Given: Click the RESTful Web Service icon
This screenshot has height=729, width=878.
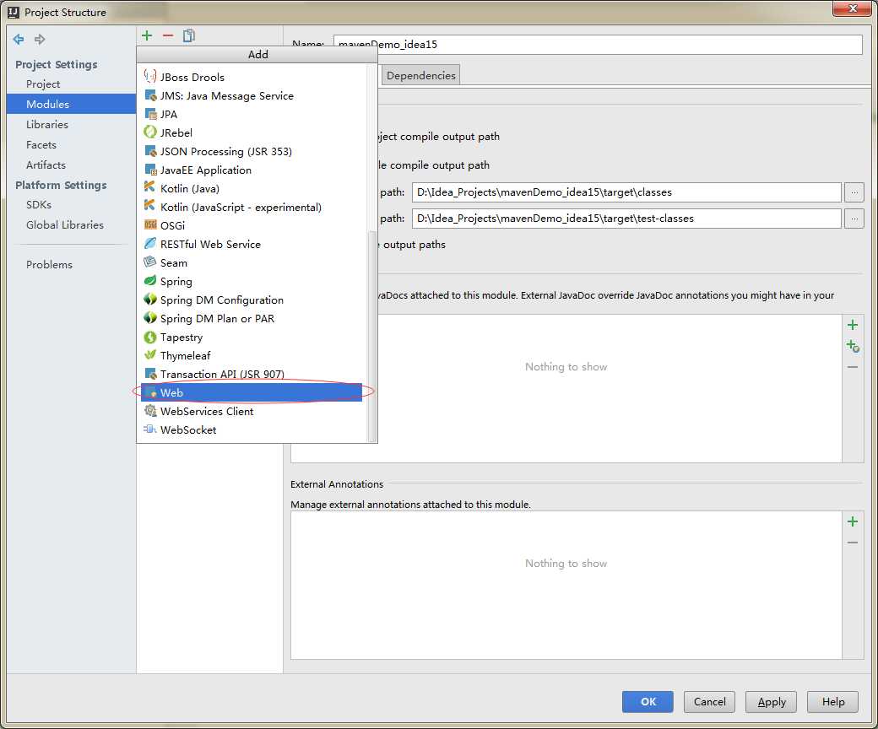Looking at the screenshot, I should (150, 243).
